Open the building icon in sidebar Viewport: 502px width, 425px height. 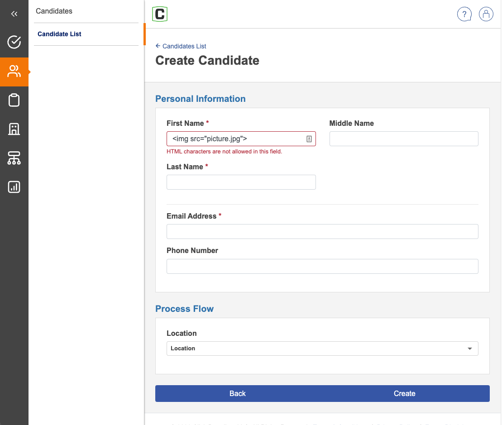pos(14,129)
